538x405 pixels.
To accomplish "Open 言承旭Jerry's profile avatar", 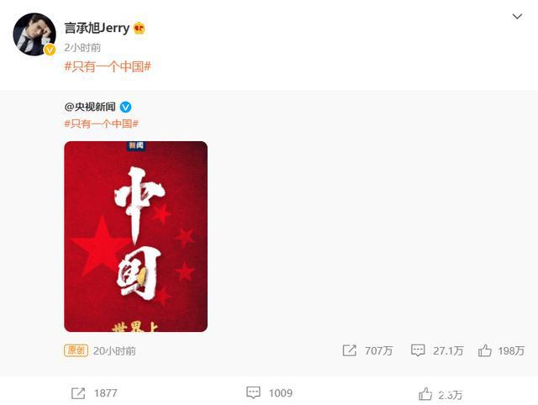I will (34, 34).
